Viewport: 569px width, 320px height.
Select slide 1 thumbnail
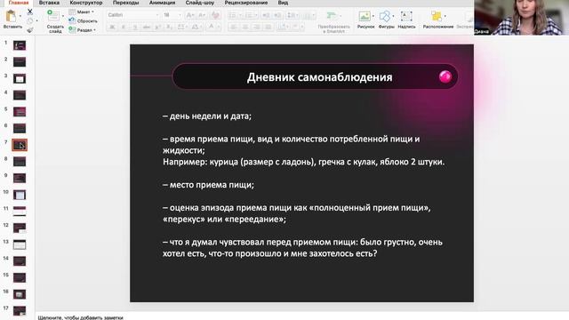(x=20, y=45)
